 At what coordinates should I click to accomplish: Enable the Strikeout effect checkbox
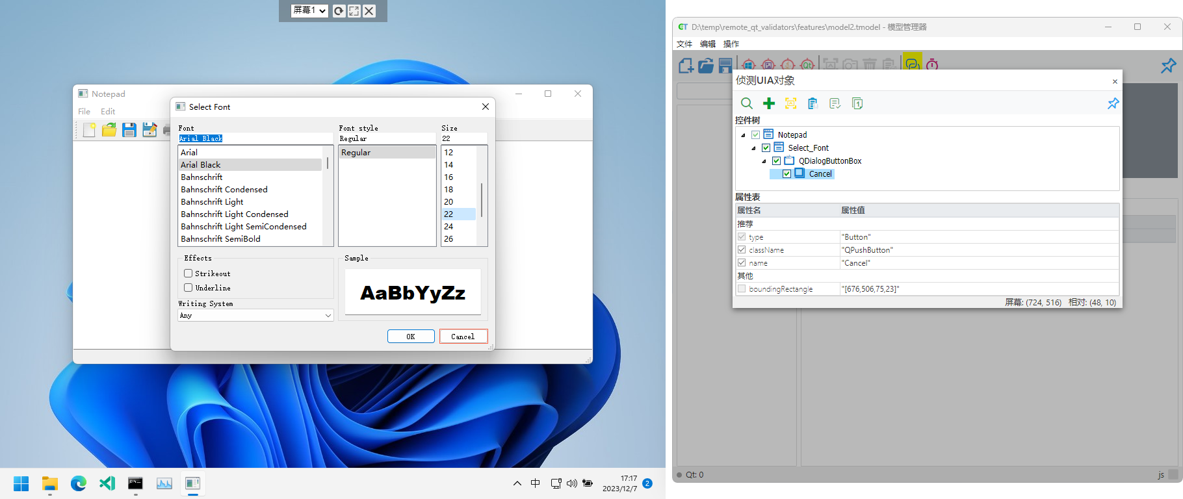click(188, 274)
